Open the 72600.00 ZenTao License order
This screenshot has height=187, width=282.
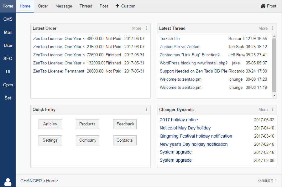click(59, 55)
